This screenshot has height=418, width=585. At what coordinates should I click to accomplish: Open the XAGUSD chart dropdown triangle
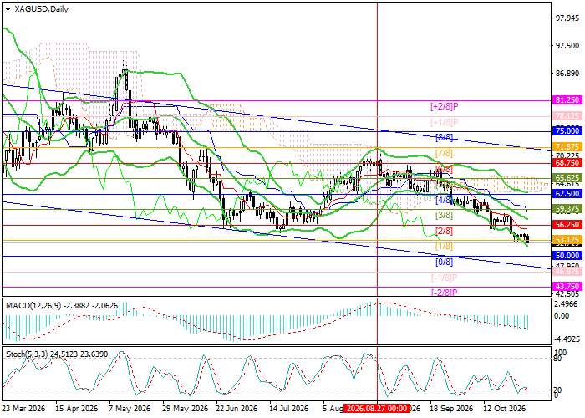click(x=8, y=9)
